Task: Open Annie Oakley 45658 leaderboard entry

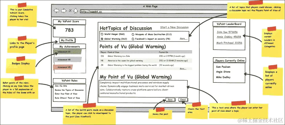Action: pos(229,37)
